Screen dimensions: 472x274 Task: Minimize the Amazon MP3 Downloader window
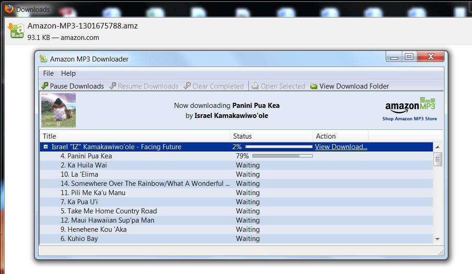tap(394, 57)
